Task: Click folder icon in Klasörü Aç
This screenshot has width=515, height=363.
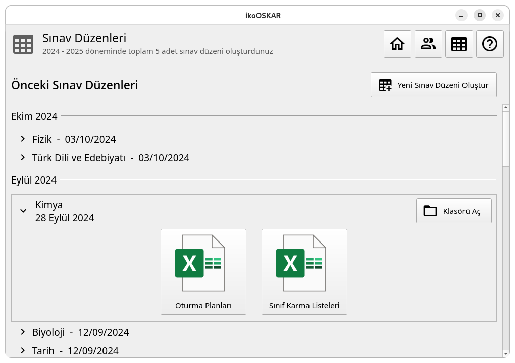Action: 430,211
